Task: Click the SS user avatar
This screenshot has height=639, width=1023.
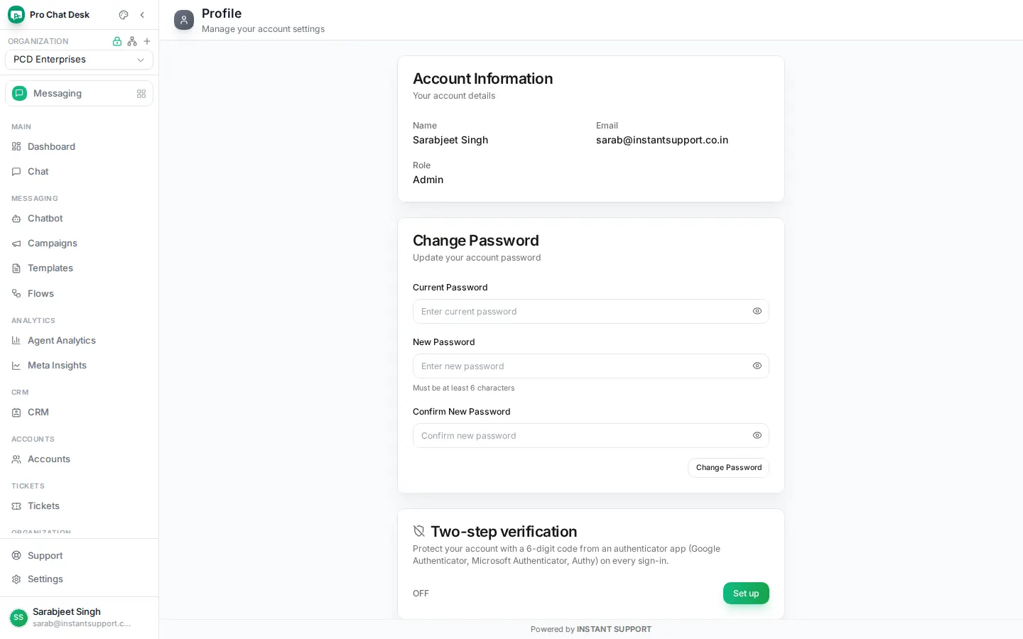Action: tap(18, 618)
